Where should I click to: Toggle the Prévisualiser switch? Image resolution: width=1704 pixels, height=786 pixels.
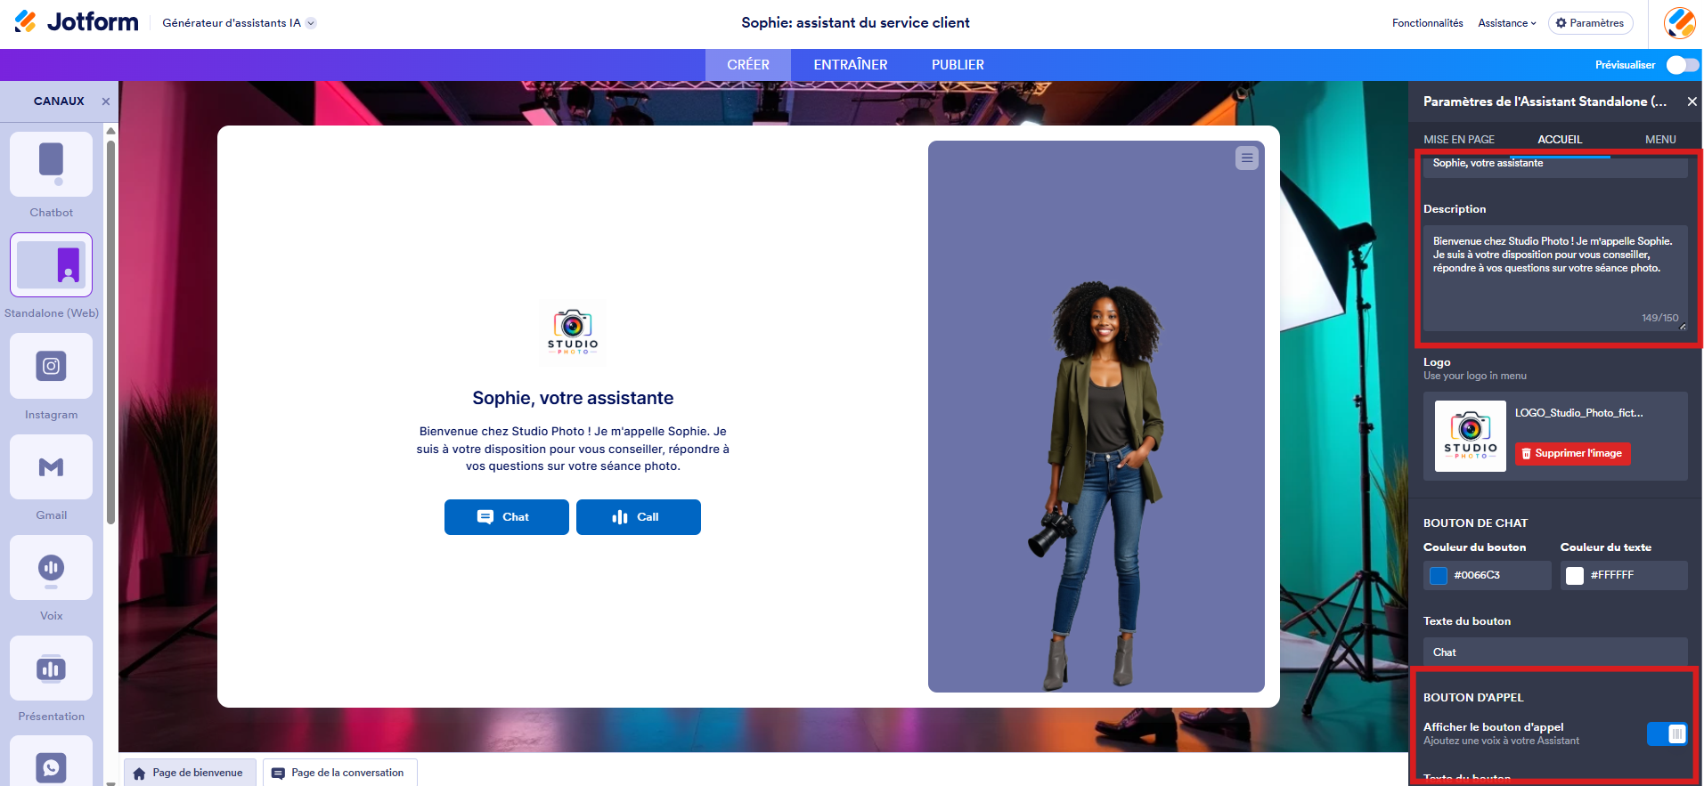point(1682,65)
